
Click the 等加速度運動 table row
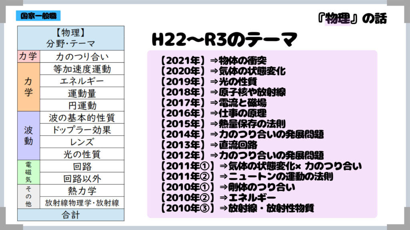82,69
